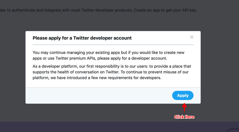Click the 'Create an app to get your API key' text
The width and height of the screenshot is (239, 132).
click(165, 10)
